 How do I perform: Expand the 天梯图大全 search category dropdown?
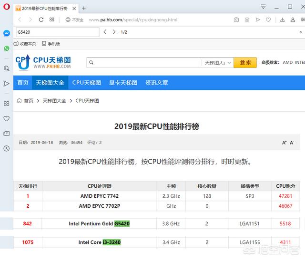218,63
